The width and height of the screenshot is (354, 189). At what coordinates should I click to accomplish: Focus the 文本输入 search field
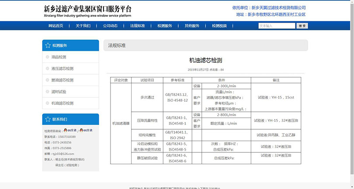pos(276,26)
